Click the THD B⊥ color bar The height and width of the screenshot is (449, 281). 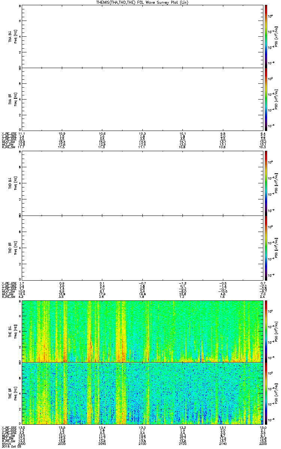pyautogui.click(x=266, y=183)
